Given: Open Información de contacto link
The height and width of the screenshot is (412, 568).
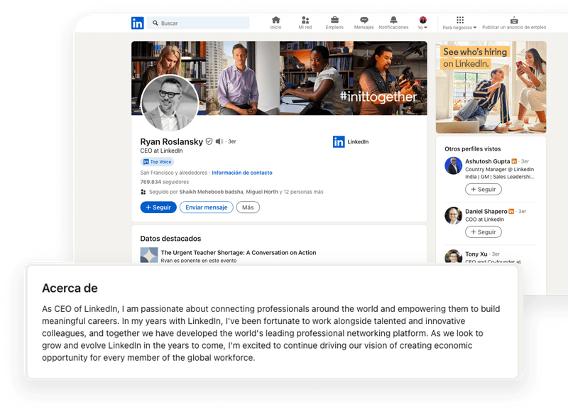Looking at the screenshot, I should click(242, 173).
